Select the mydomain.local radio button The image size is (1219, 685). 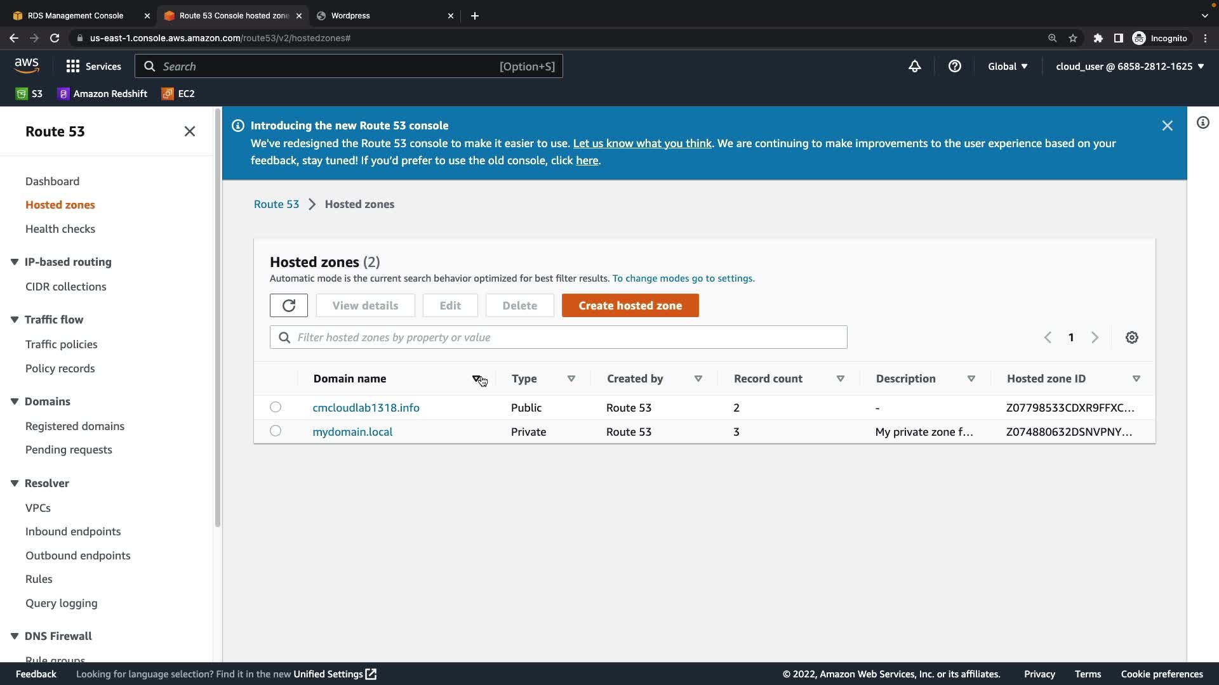tap(276, 431)
